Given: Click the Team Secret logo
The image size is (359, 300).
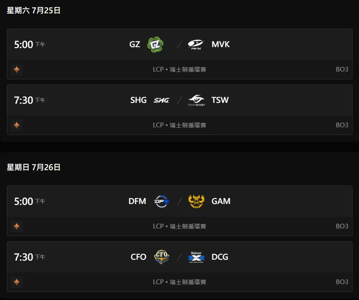Looking at the screenshot, I should (196, 100).
